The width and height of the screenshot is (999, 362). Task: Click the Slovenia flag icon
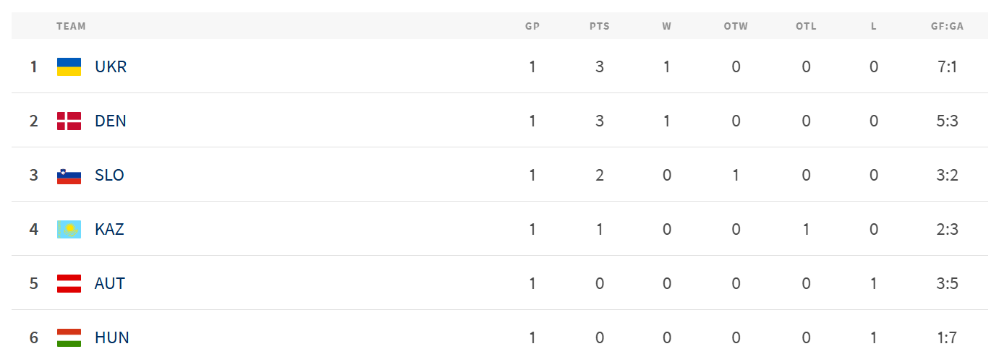[x=69, y=176]
